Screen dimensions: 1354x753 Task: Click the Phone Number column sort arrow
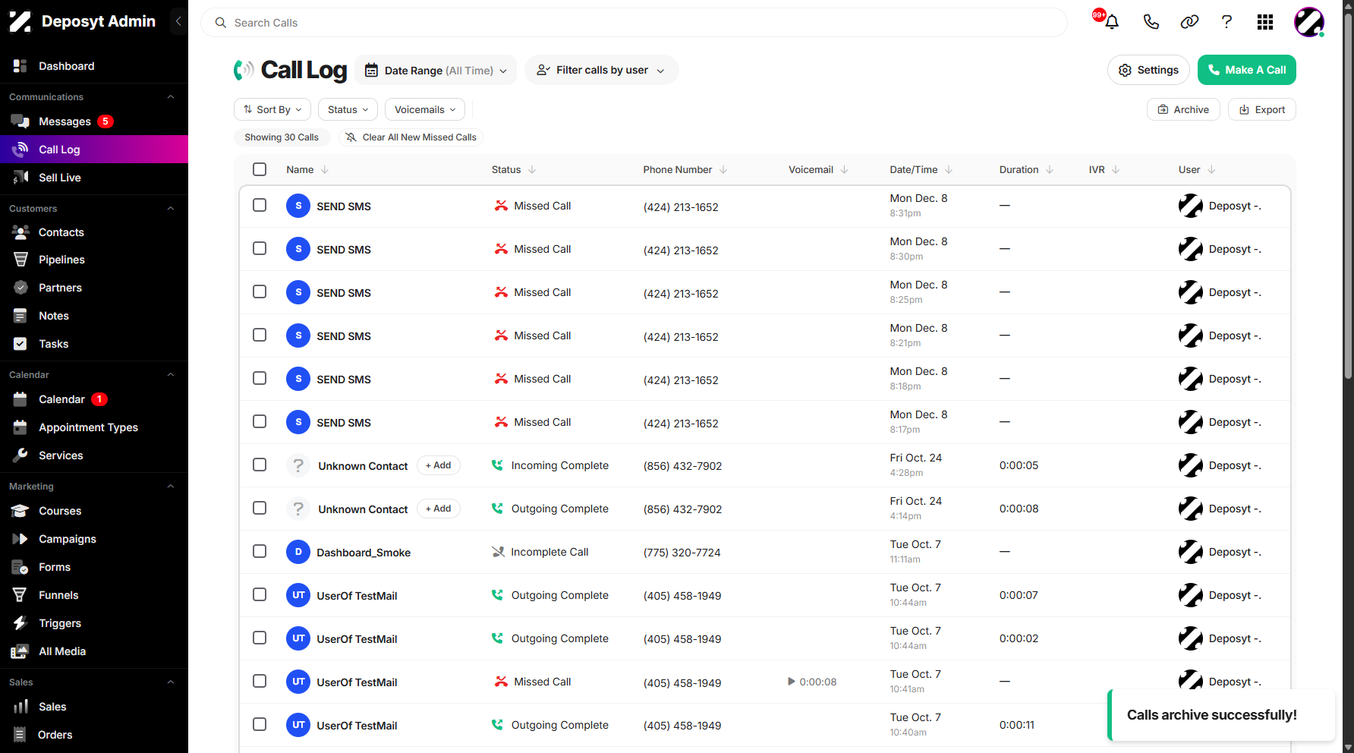pos(723,169)
